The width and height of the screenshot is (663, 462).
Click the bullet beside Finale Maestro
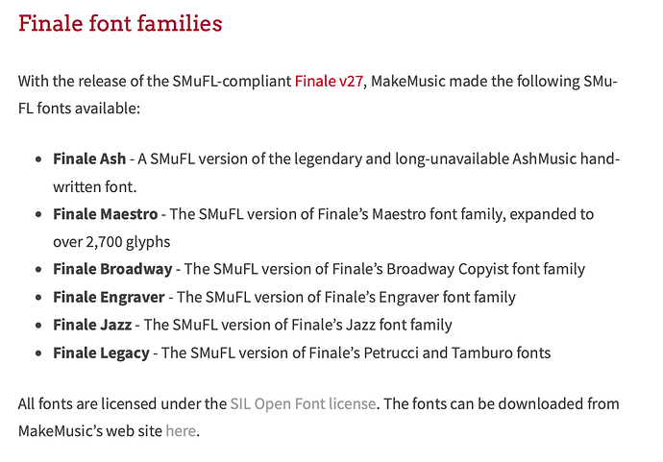point(37,214)
